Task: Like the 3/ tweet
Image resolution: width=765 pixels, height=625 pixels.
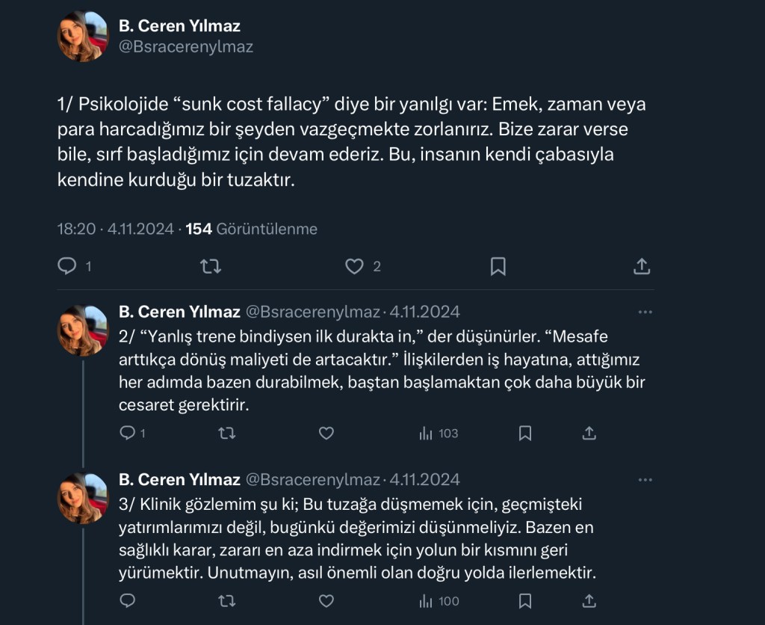Action: pos(326,601)
